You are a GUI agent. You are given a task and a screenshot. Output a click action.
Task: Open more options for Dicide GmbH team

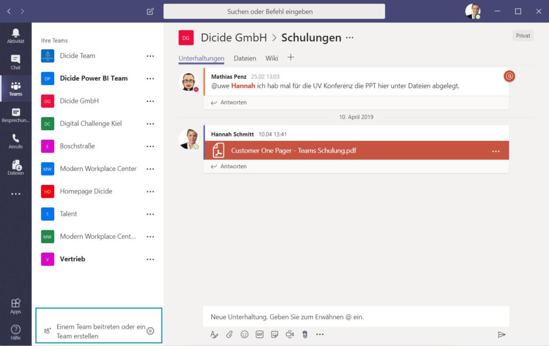coord(150,101)
